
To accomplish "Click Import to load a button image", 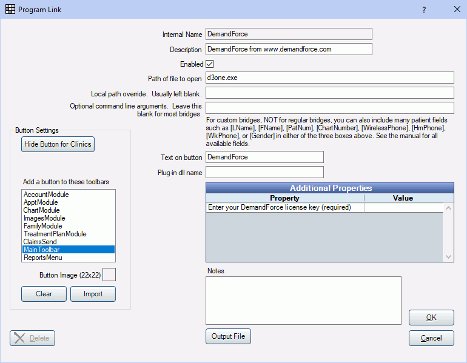I will [93, 294].
